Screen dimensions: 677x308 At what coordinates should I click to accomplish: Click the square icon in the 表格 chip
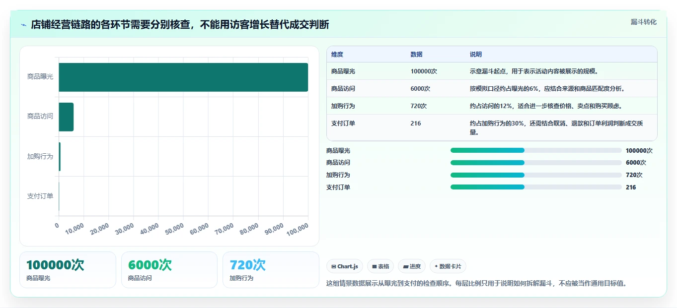tap(375, 266)
